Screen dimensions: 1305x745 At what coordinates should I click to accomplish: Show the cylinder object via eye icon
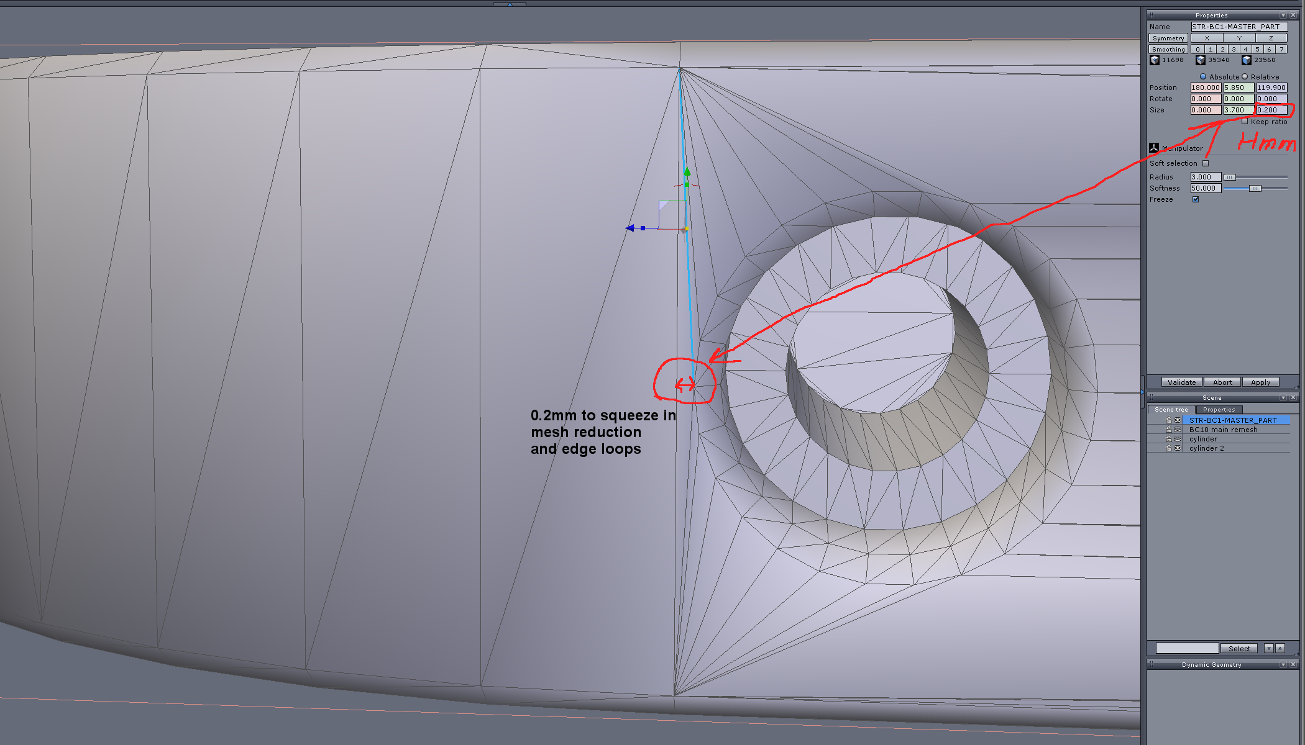pos(1177,439)
